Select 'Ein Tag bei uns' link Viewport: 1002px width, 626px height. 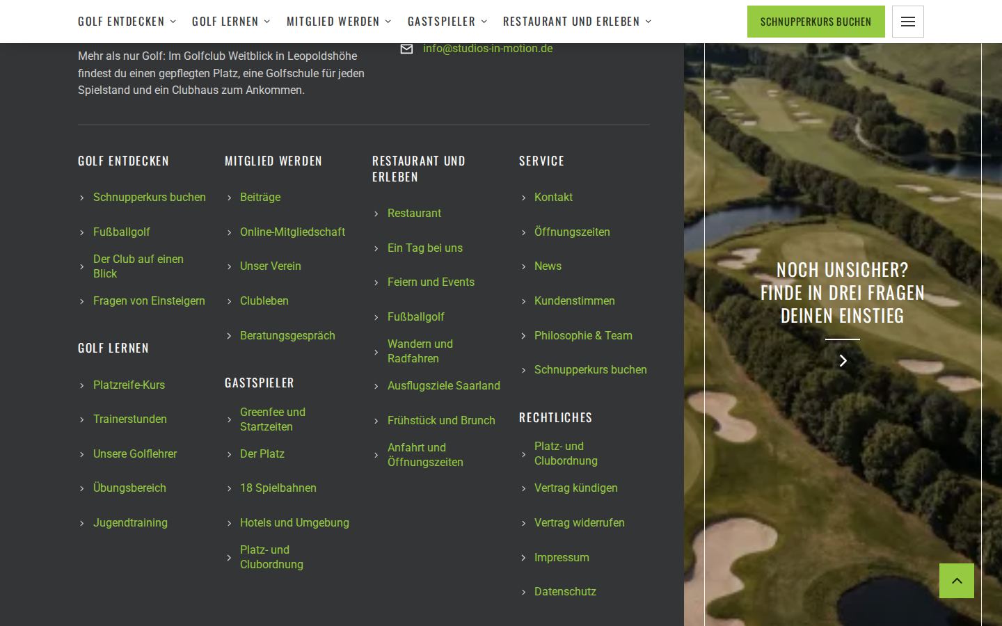click(x=425, y=248)
